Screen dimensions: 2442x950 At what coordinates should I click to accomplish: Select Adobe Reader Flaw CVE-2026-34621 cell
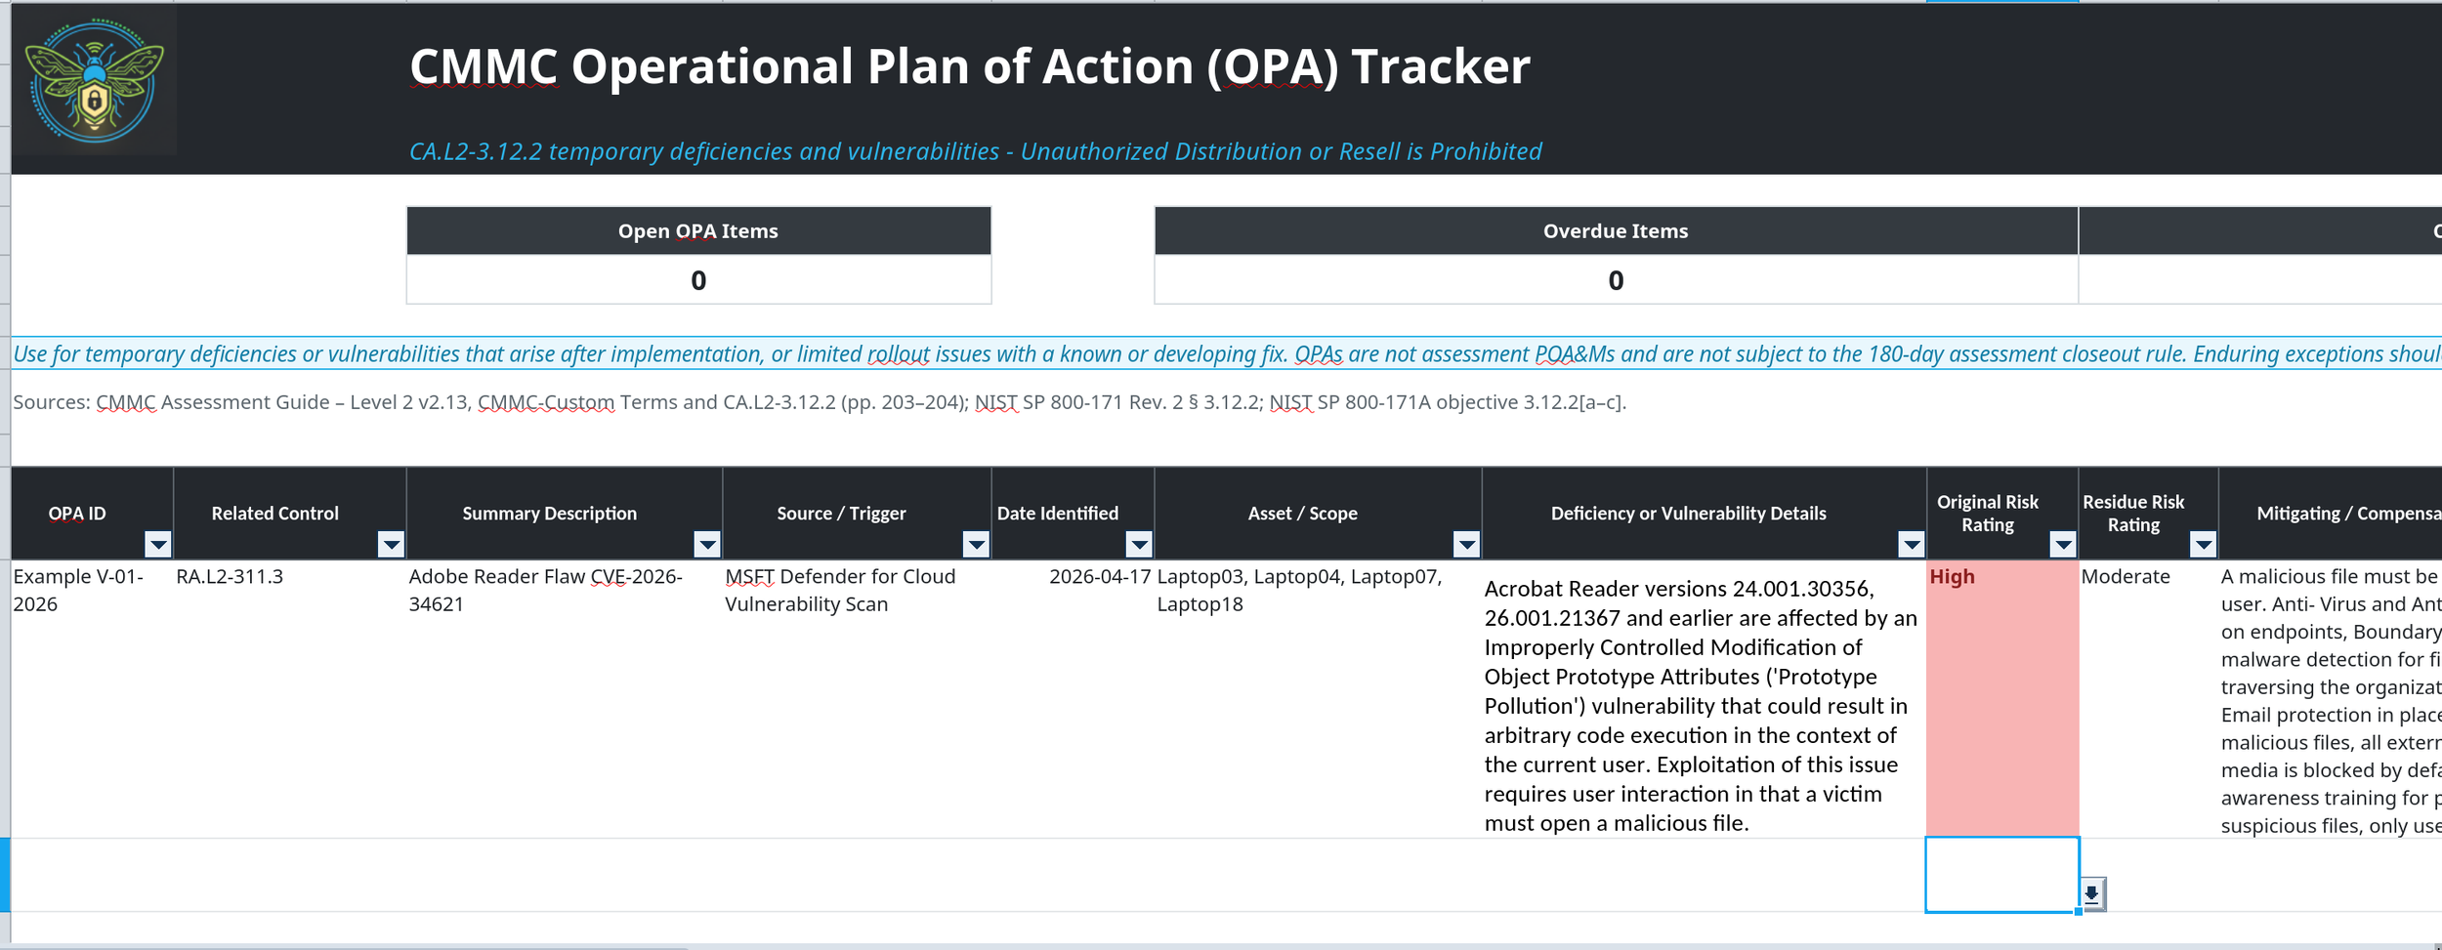tap(564, 698)
